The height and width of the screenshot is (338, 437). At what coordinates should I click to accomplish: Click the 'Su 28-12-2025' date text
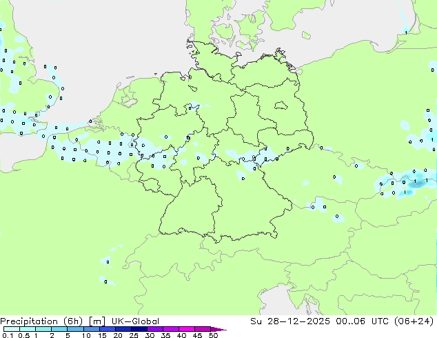(290, 321)
